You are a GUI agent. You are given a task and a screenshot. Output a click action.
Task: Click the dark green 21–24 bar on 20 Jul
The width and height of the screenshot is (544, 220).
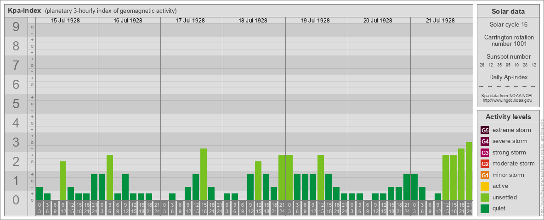tap(407, 187)
